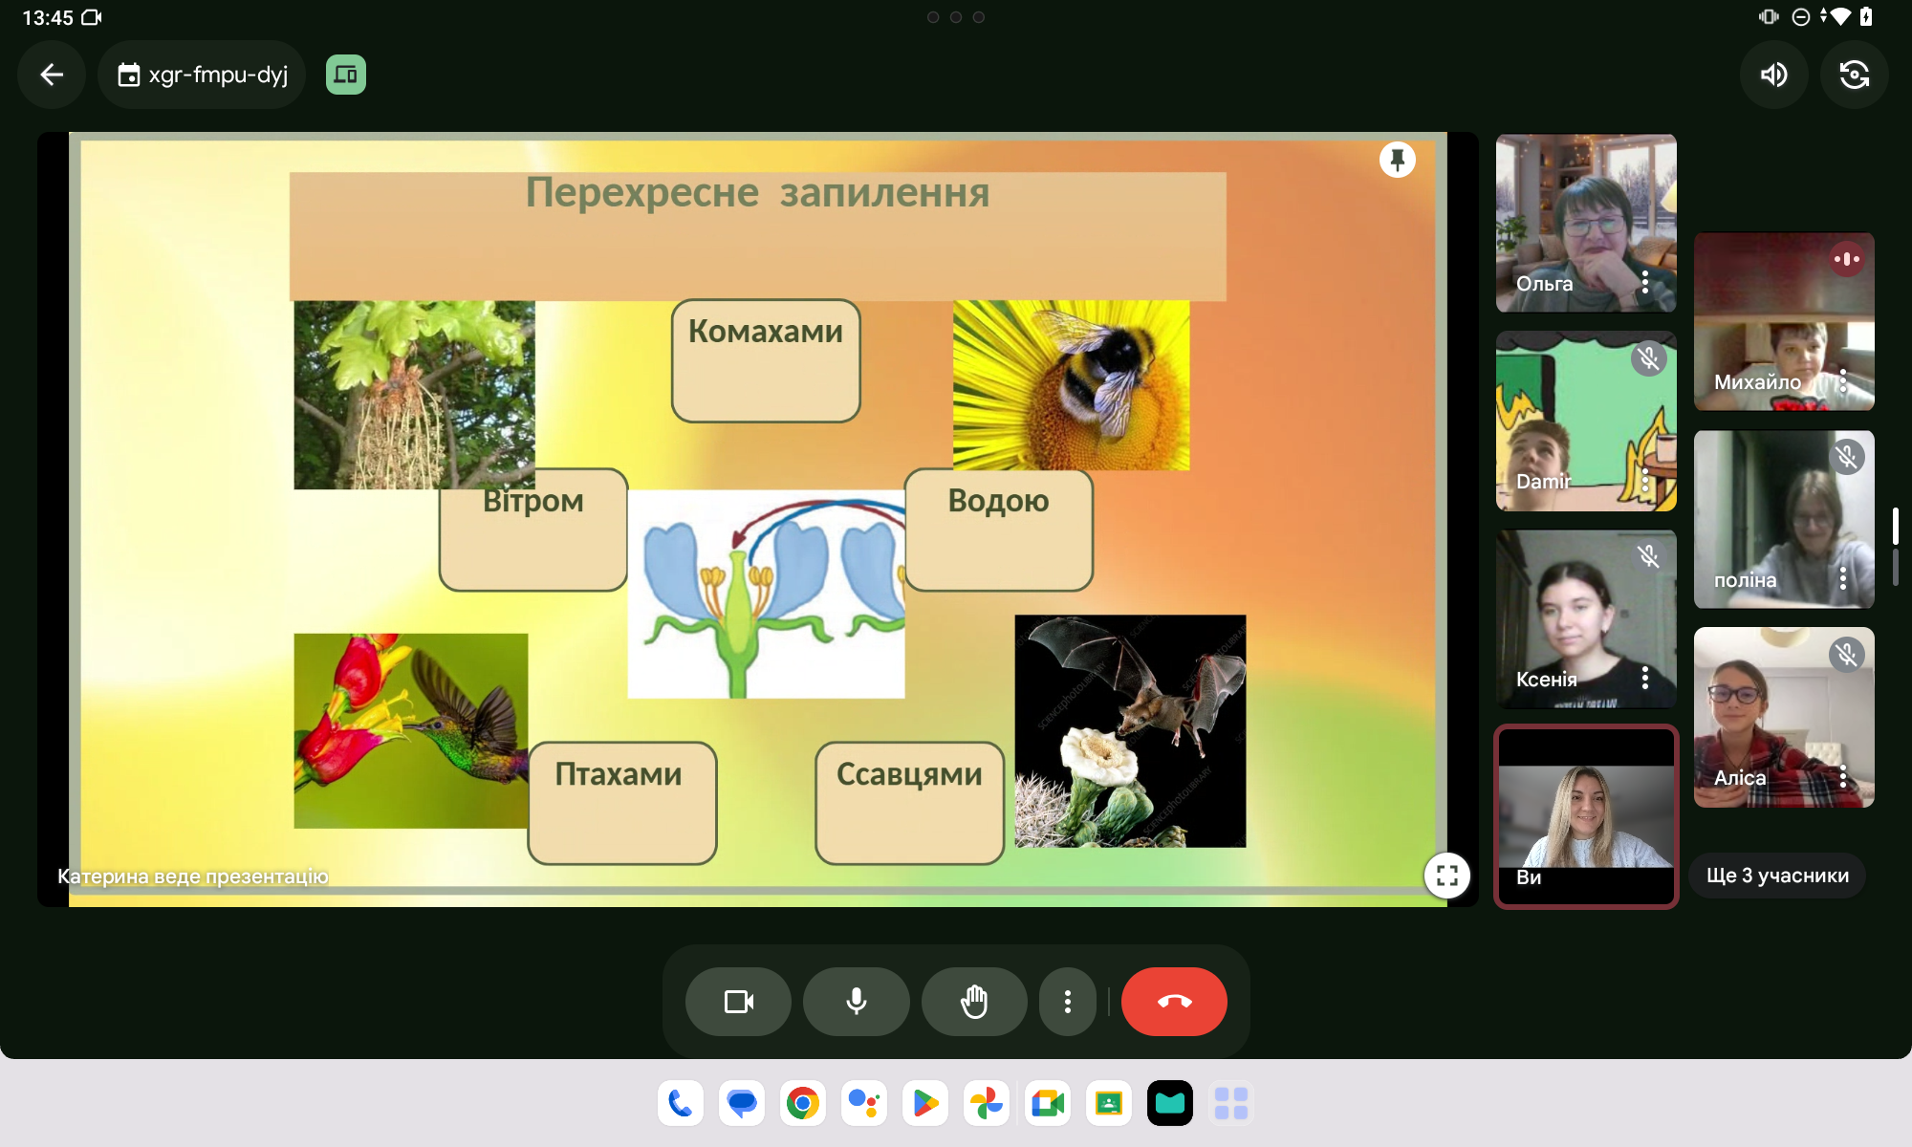
Task: Expand presentation to fullscreen
Action: tap(1446, 875)
